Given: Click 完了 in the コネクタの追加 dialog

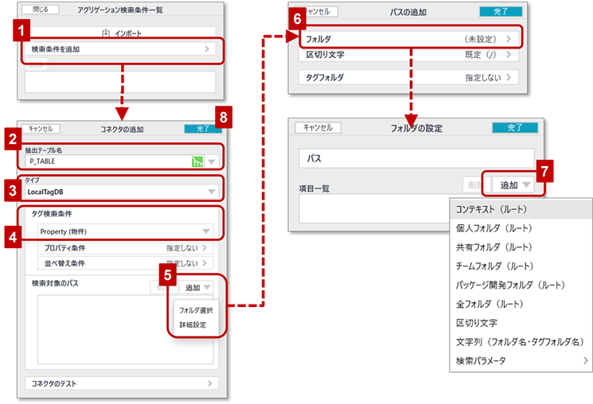Looking at the screenshot, I should coord(203,129).
